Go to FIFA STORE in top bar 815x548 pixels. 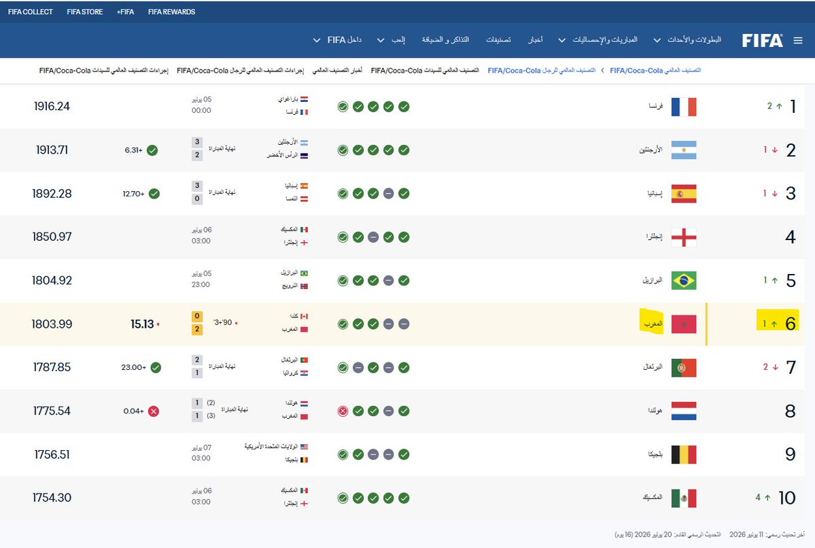[x=85, y=12]
